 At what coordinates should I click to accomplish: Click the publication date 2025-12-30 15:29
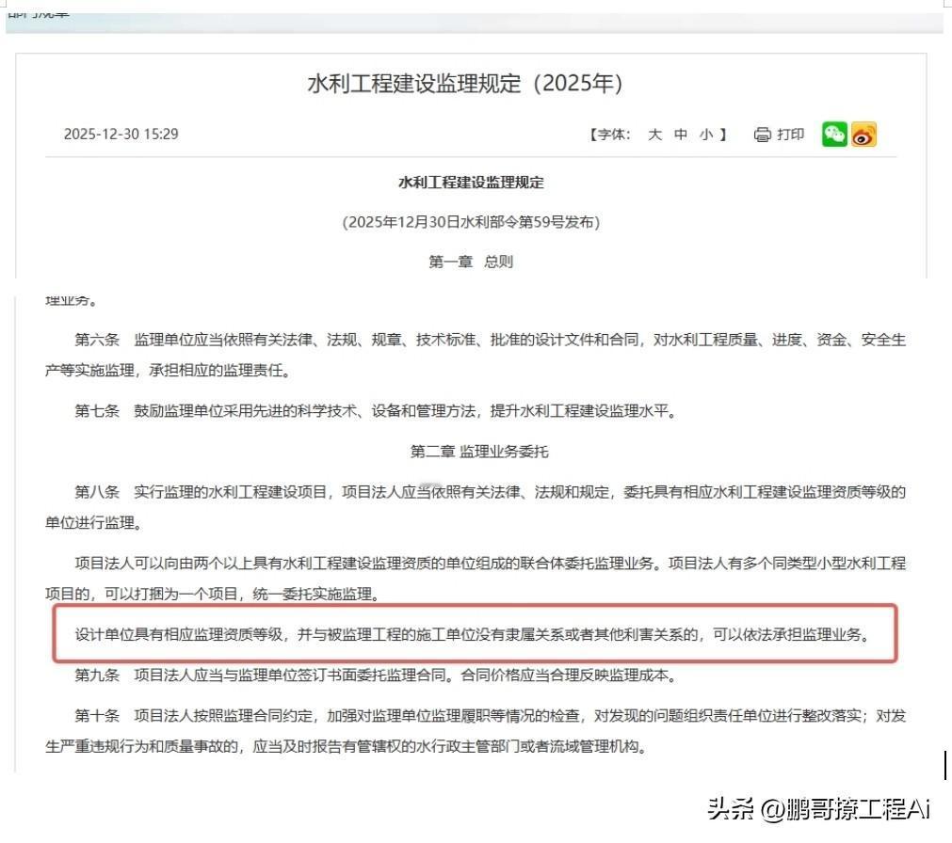coord(121,135)
